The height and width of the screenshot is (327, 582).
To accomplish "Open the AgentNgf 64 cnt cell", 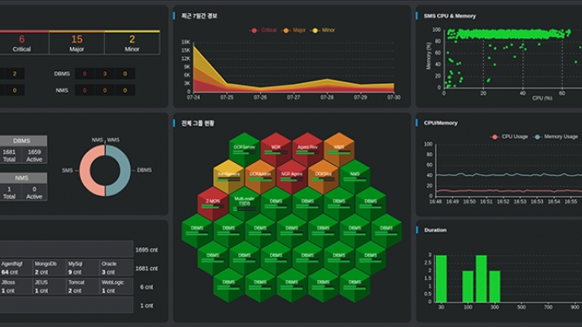I will click(16, 268).
